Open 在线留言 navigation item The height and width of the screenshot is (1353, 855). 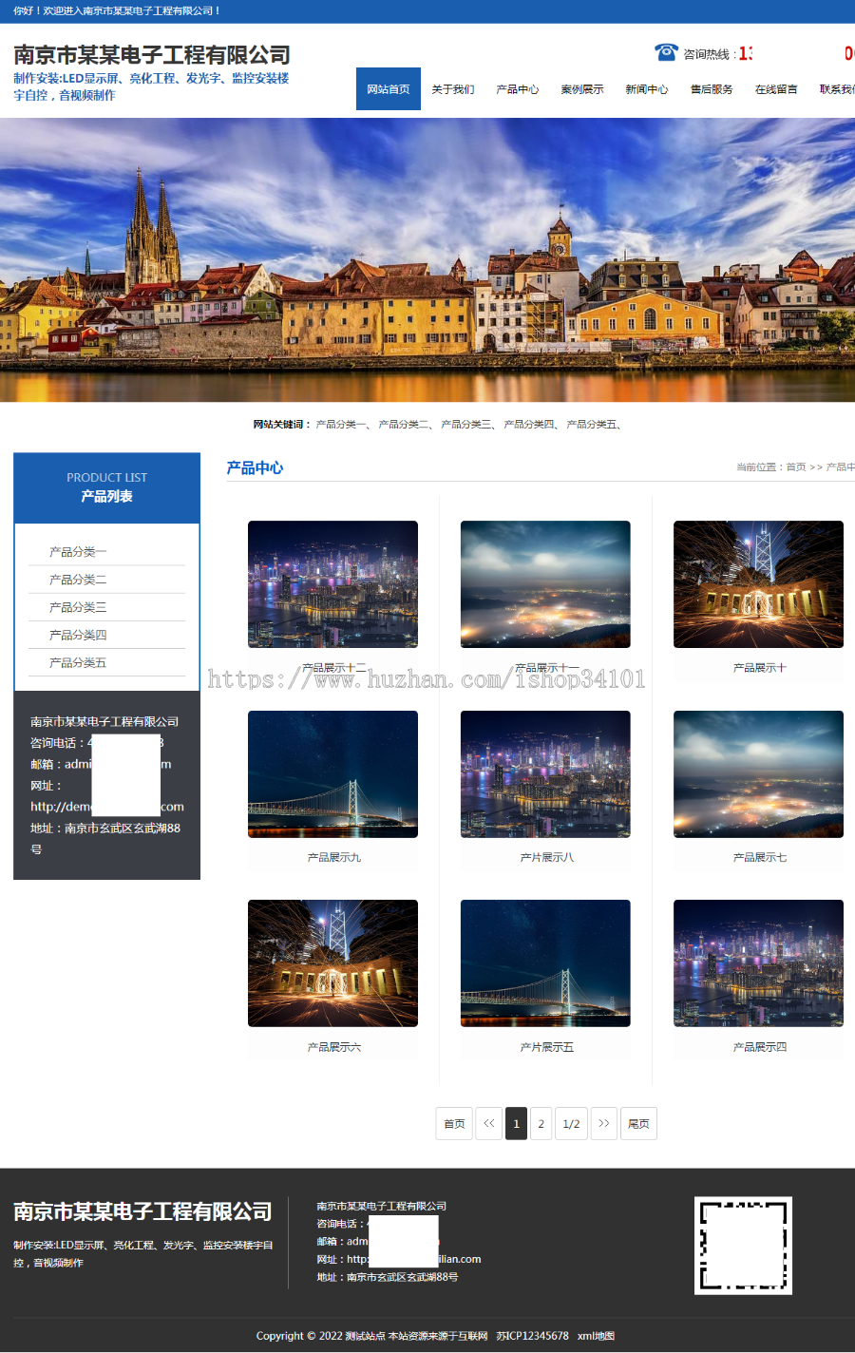click(x=776, y=89)
